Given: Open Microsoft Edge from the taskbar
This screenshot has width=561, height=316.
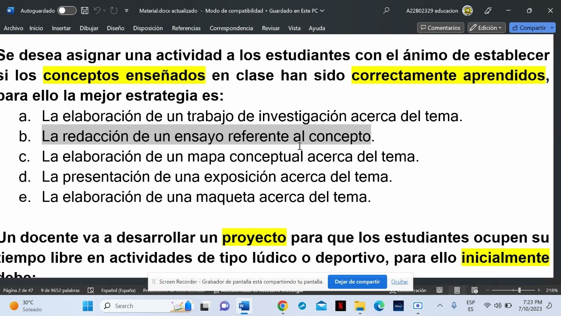Looking at the screenshot, I should pos(379,306).
